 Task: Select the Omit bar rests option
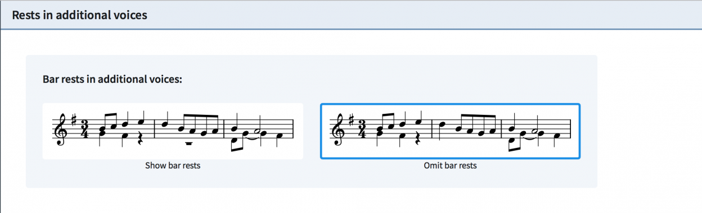pos(450,131)
